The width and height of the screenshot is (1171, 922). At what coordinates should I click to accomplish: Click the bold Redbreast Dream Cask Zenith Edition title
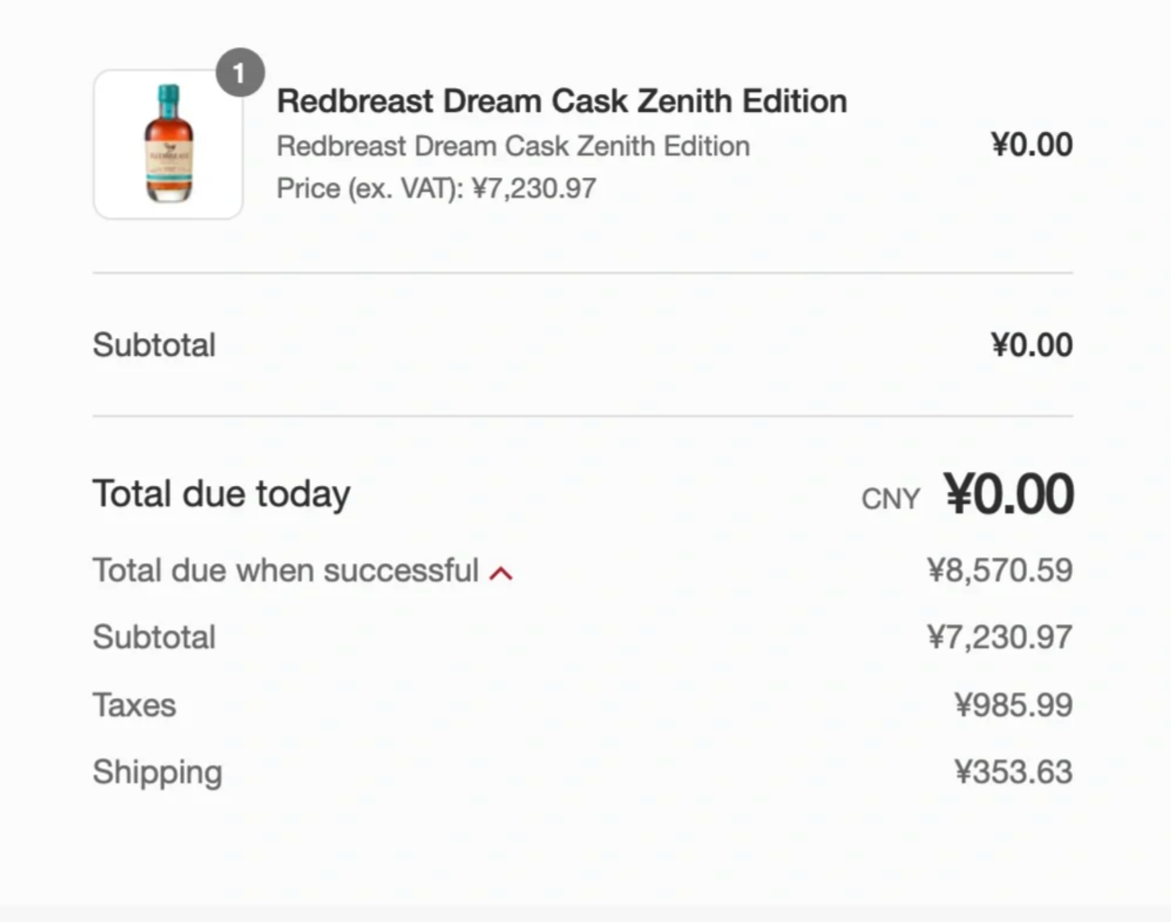point(561,101)
